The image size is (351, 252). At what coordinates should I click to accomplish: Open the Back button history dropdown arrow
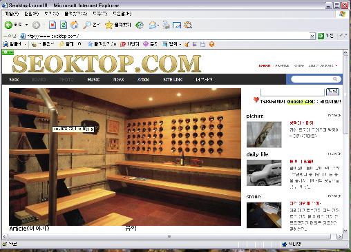[x=26, y=25]
